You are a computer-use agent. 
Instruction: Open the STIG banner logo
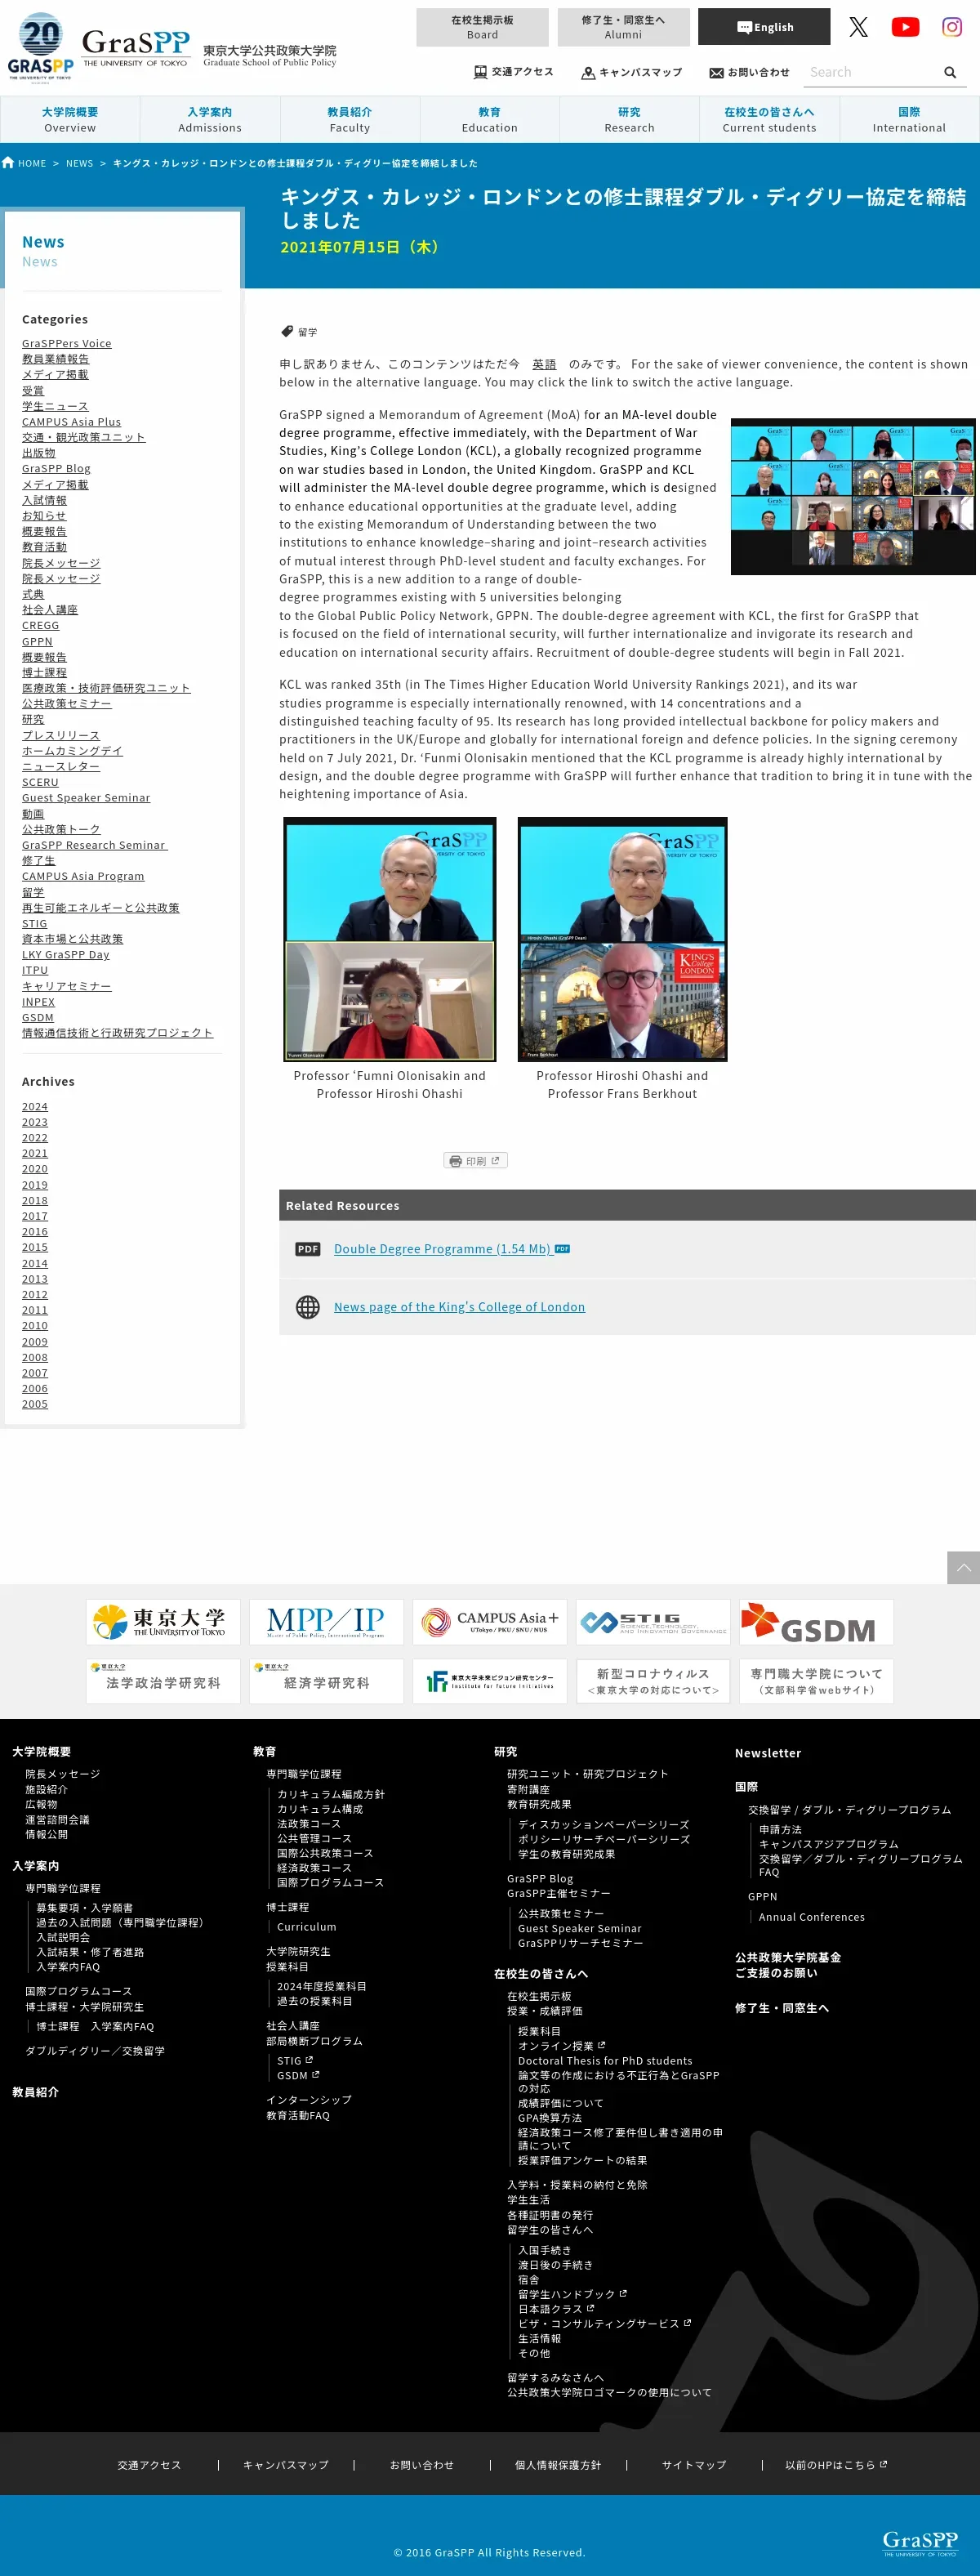click(653, 1621)
